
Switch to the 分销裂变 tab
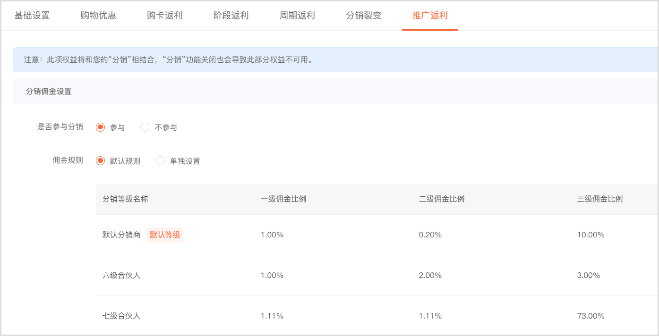coord(364,16)
